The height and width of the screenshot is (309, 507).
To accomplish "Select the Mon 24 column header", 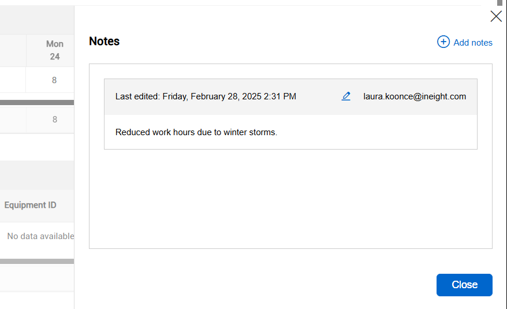I will [x=55, y=50].
